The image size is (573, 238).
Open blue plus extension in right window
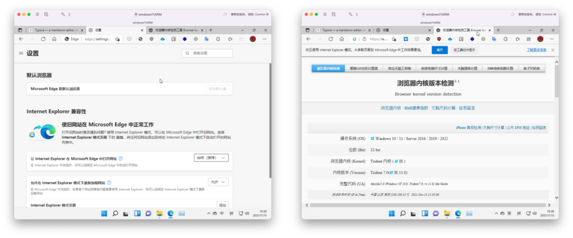pos(406,39)
